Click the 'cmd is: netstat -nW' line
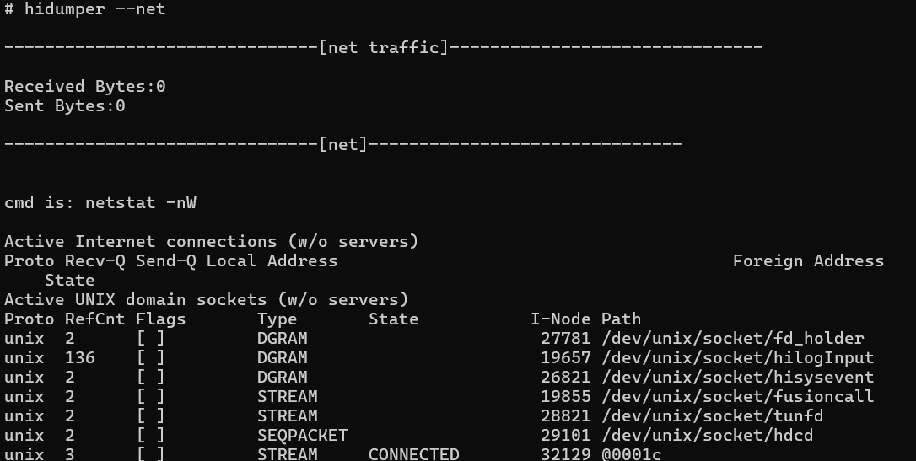 100,202
